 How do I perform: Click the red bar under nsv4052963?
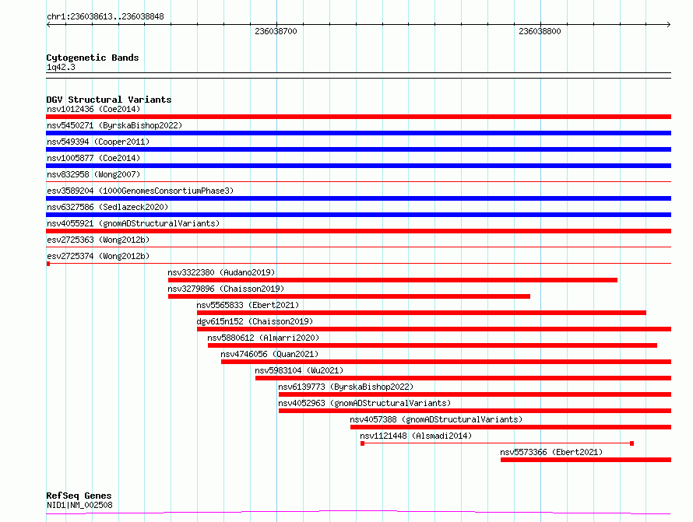475,411
